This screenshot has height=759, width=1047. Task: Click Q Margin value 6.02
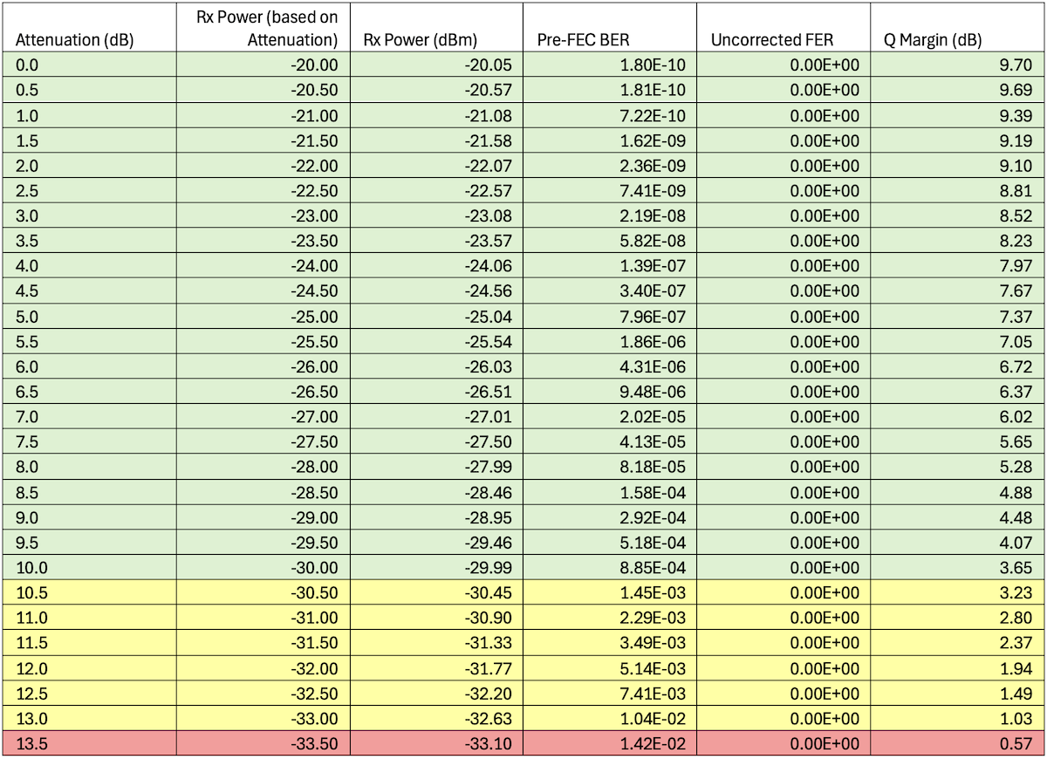tap(957, 417)
